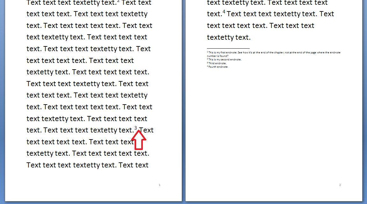The height and width of the screenshot is (204, 367).
Task: Click the page number 1 in footer
Action: [159, 185]
